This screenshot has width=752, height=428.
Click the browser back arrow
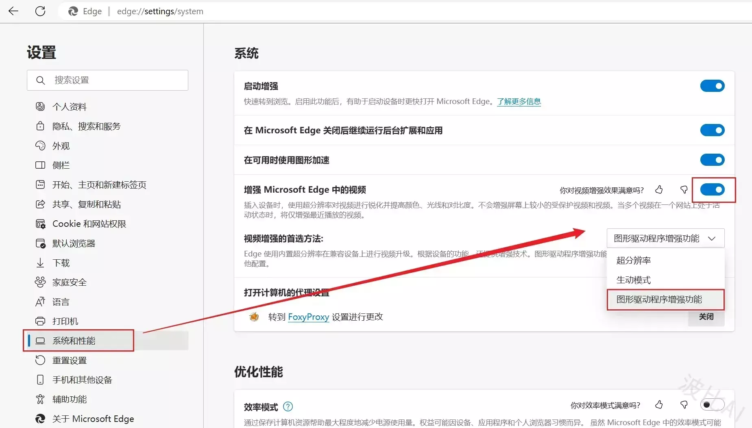[13, 11]
